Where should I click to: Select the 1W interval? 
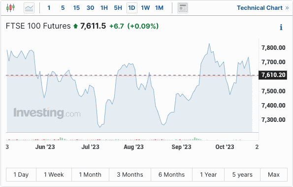click(145, 8)
